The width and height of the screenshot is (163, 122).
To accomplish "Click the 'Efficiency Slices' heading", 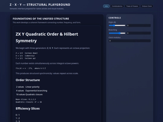I will pyautogui.click(x=28, y=108).
